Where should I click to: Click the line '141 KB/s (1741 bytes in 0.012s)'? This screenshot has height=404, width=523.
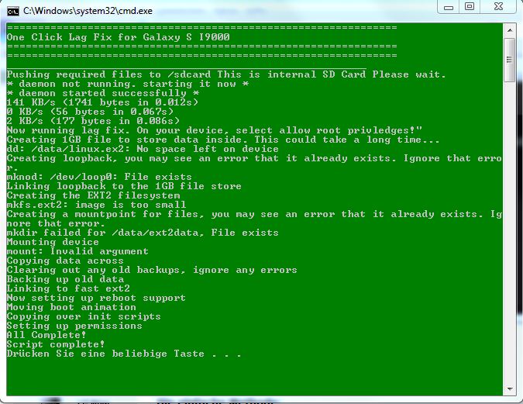[x=102, y=102]
